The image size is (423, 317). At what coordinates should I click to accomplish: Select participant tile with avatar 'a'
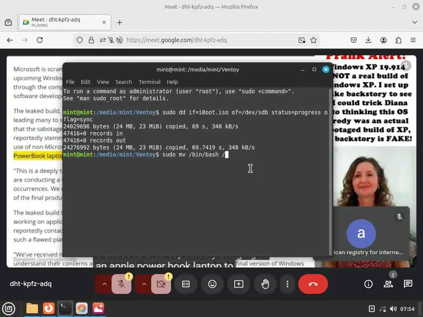pyautogui.click(x=371, y=234)
